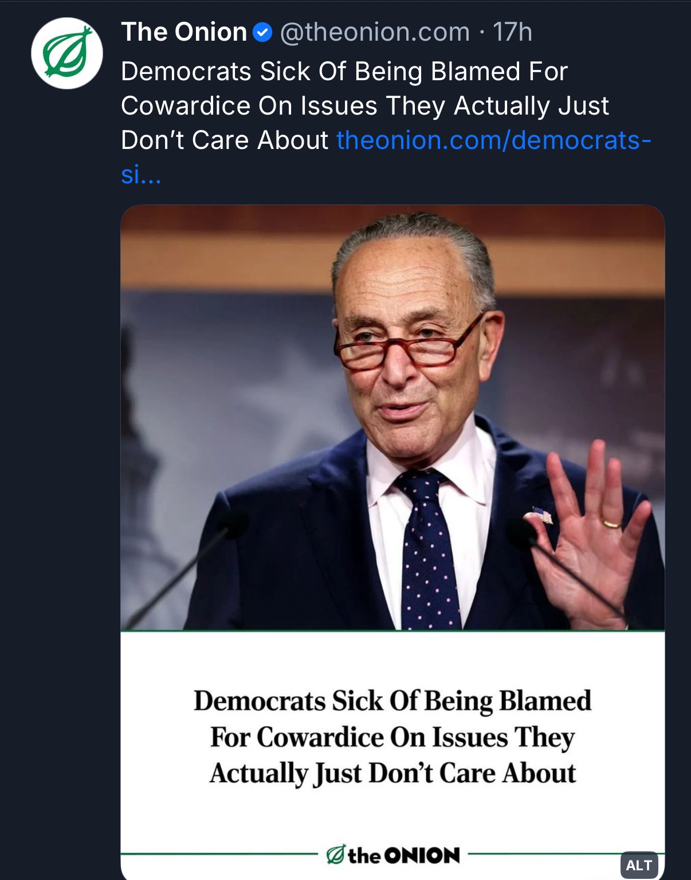The height and width of the screenshot is (880, 691).
Task: Click the blue verified checkmark badge
Action: point(262,33)
